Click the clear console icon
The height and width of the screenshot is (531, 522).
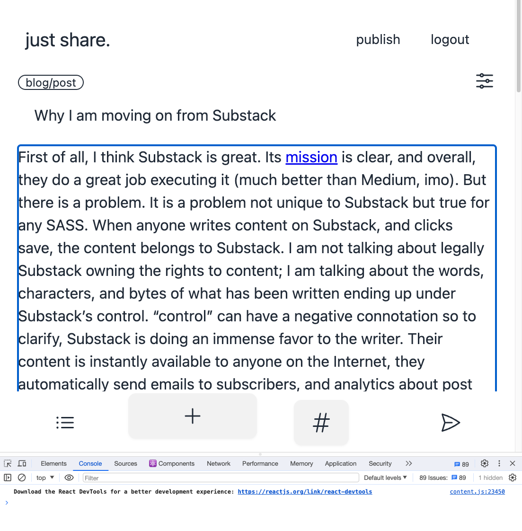(x=22, y=478)
